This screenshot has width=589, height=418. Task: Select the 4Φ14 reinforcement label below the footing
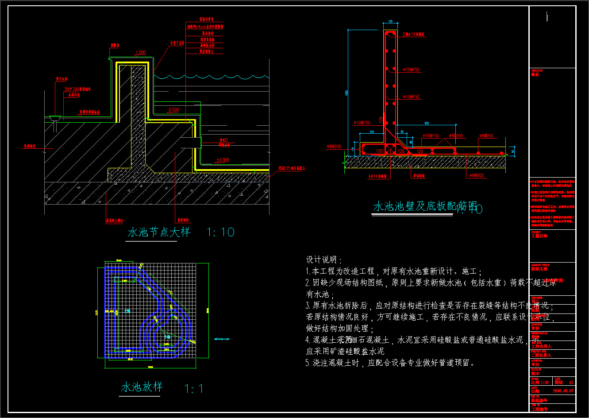(377, 176)
